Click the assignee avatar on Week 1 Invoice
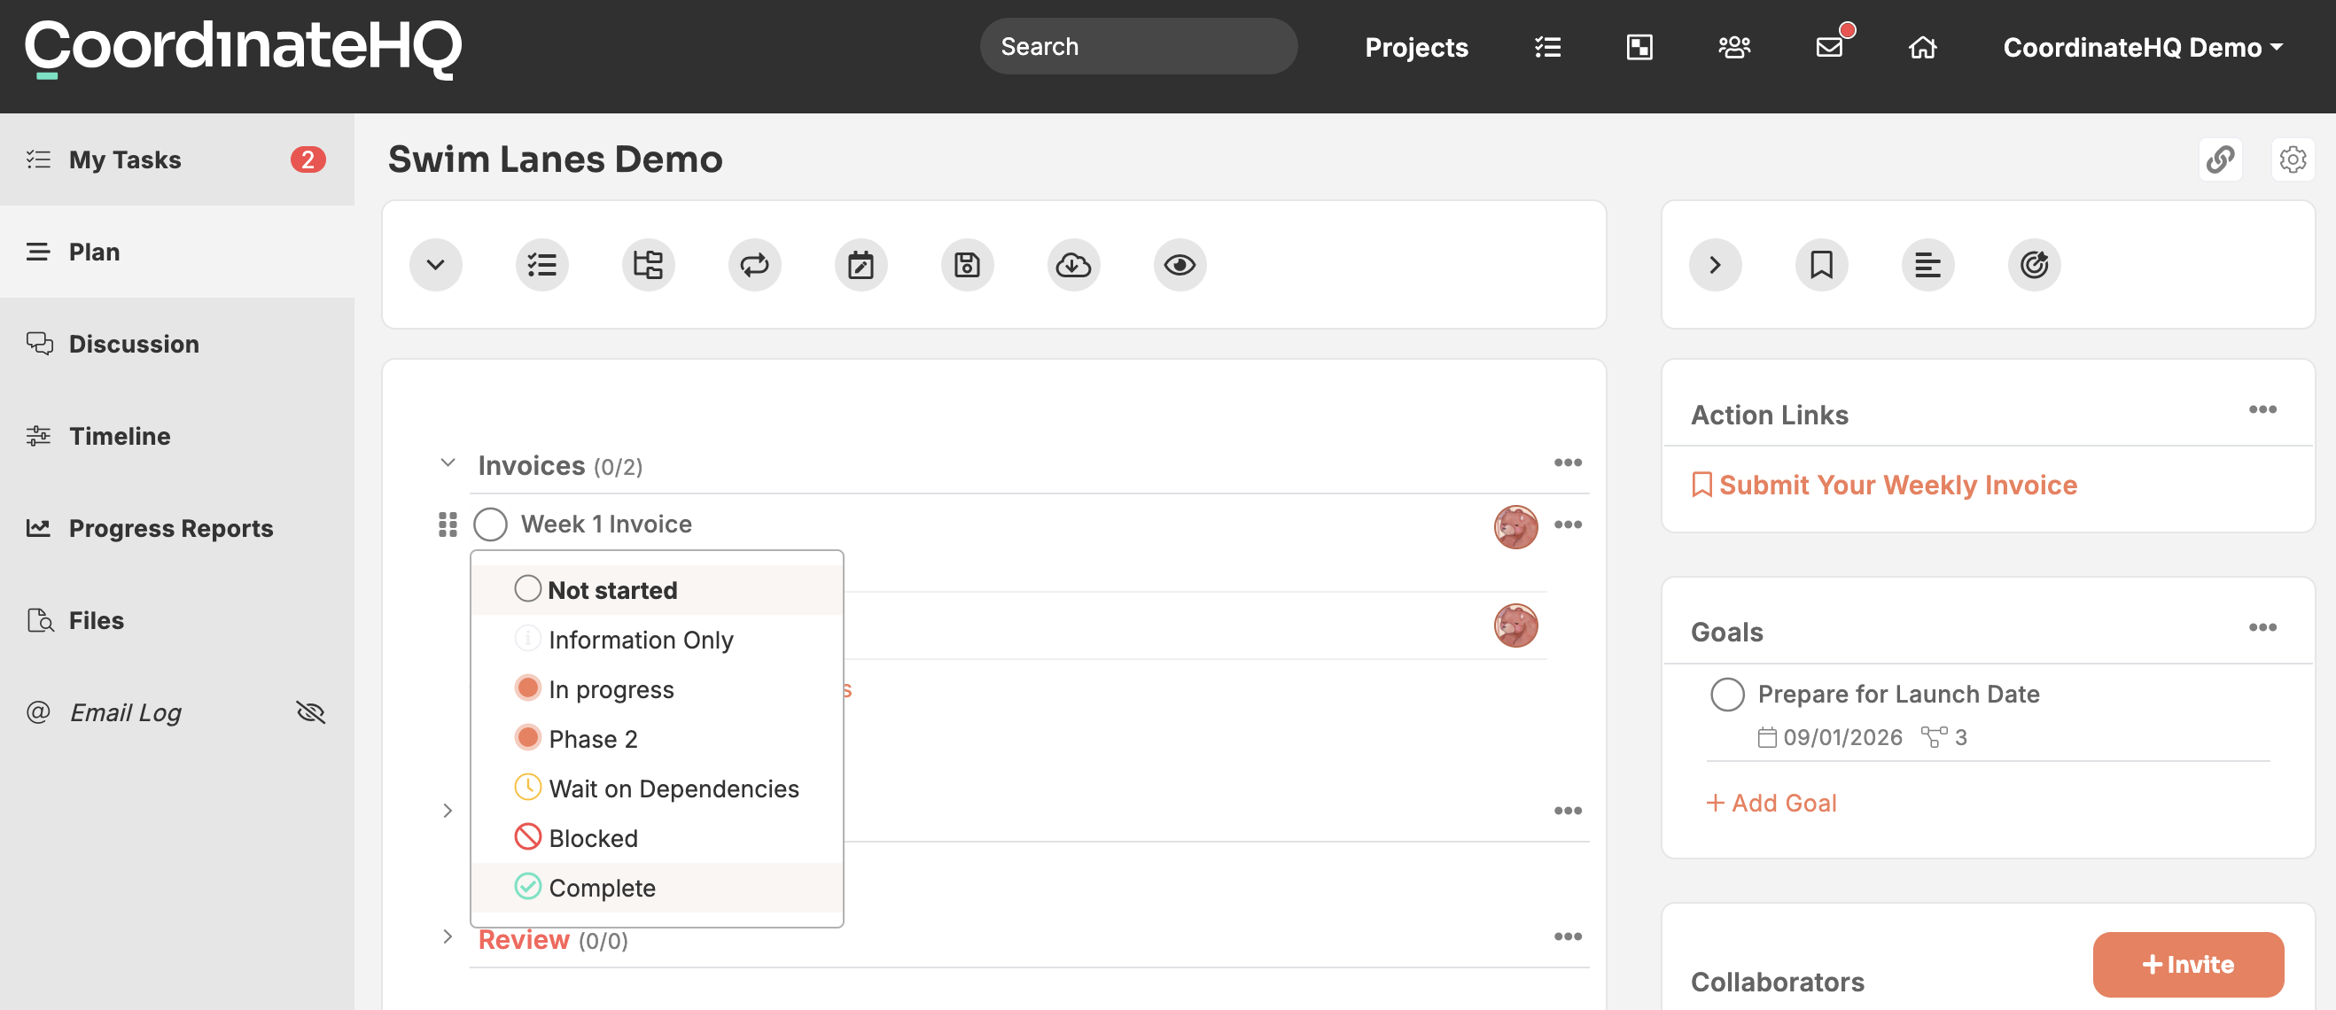2336x1010 pixels. (x=1516, y=527)
